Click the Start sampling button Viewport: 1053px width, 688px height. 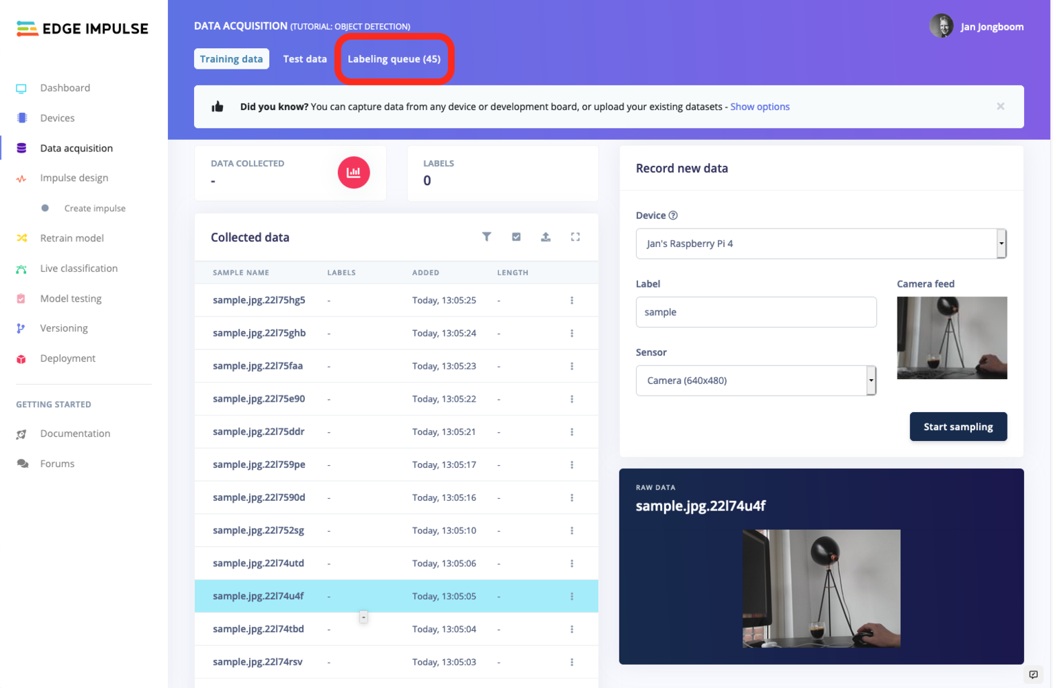point(958,427)
